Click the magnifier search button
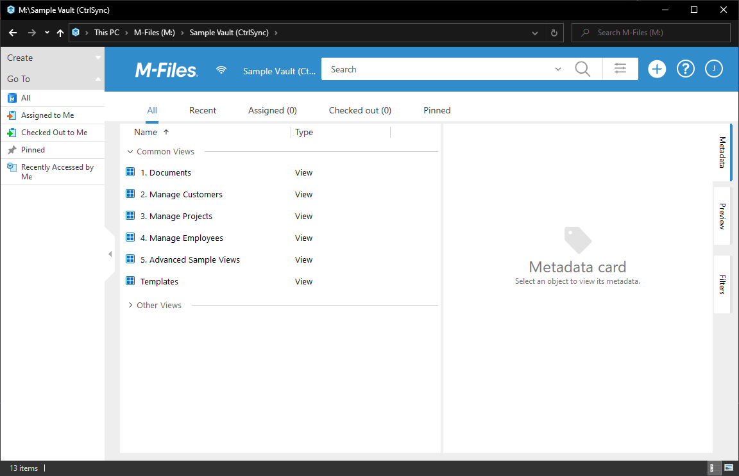The width and height of the screenshot is (739, 476). tap(582, 69)
